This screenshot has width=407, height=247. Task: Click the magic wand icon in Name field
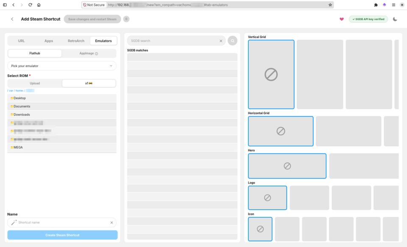click(x=14, y=222)
